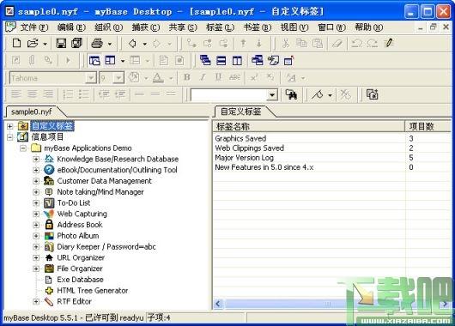Screen dimensions: 455x326
Task: Click the cascade windows icon
Action: pos(205,60)
